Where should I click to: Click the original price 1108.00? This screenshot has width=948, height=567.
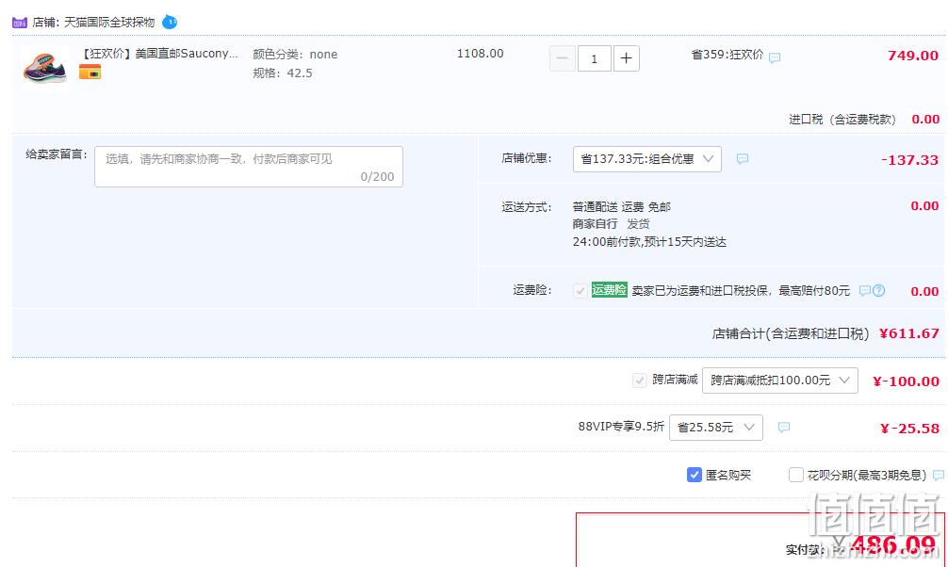(x=480, y=53)
